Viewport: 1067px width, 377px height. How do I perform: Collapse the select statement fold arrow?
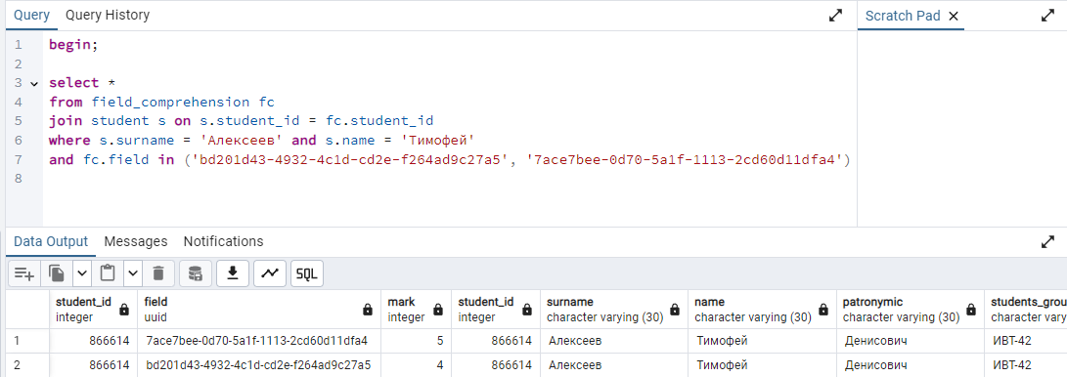[34, 84]
